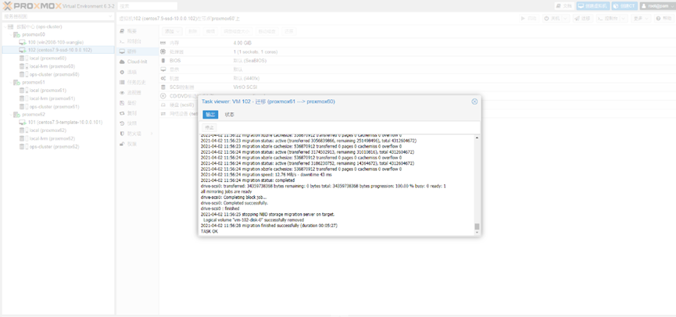The width and height of the screenshot is (676, 317).
Task: Open the Replication (复制) item
Action: [131, 113]
